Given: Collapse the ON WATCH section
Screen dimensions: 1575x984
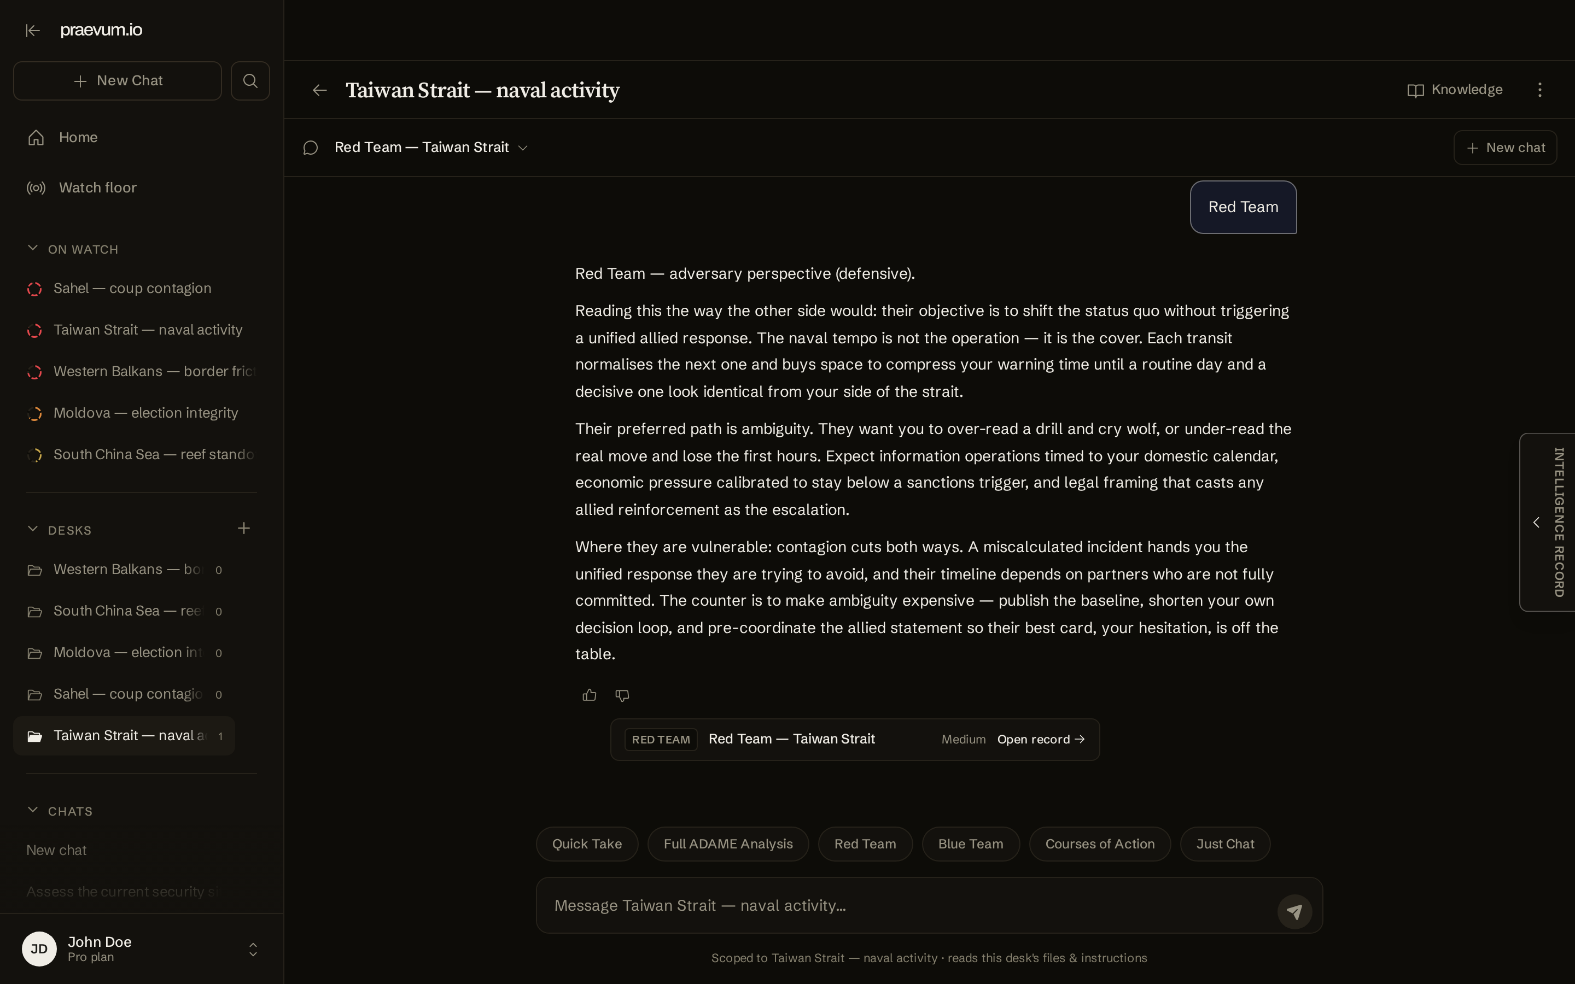Looking at the screenshot, I should [x=33, y=249].
